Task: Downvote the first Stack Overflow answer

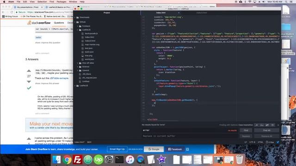Action: point(29,82)
